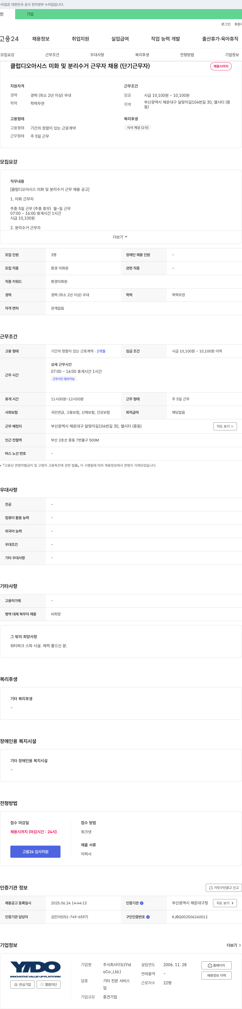Report false ad via 거짓구인광고 신고
The height and width of the screenshot is (1009, 242).
224,887
